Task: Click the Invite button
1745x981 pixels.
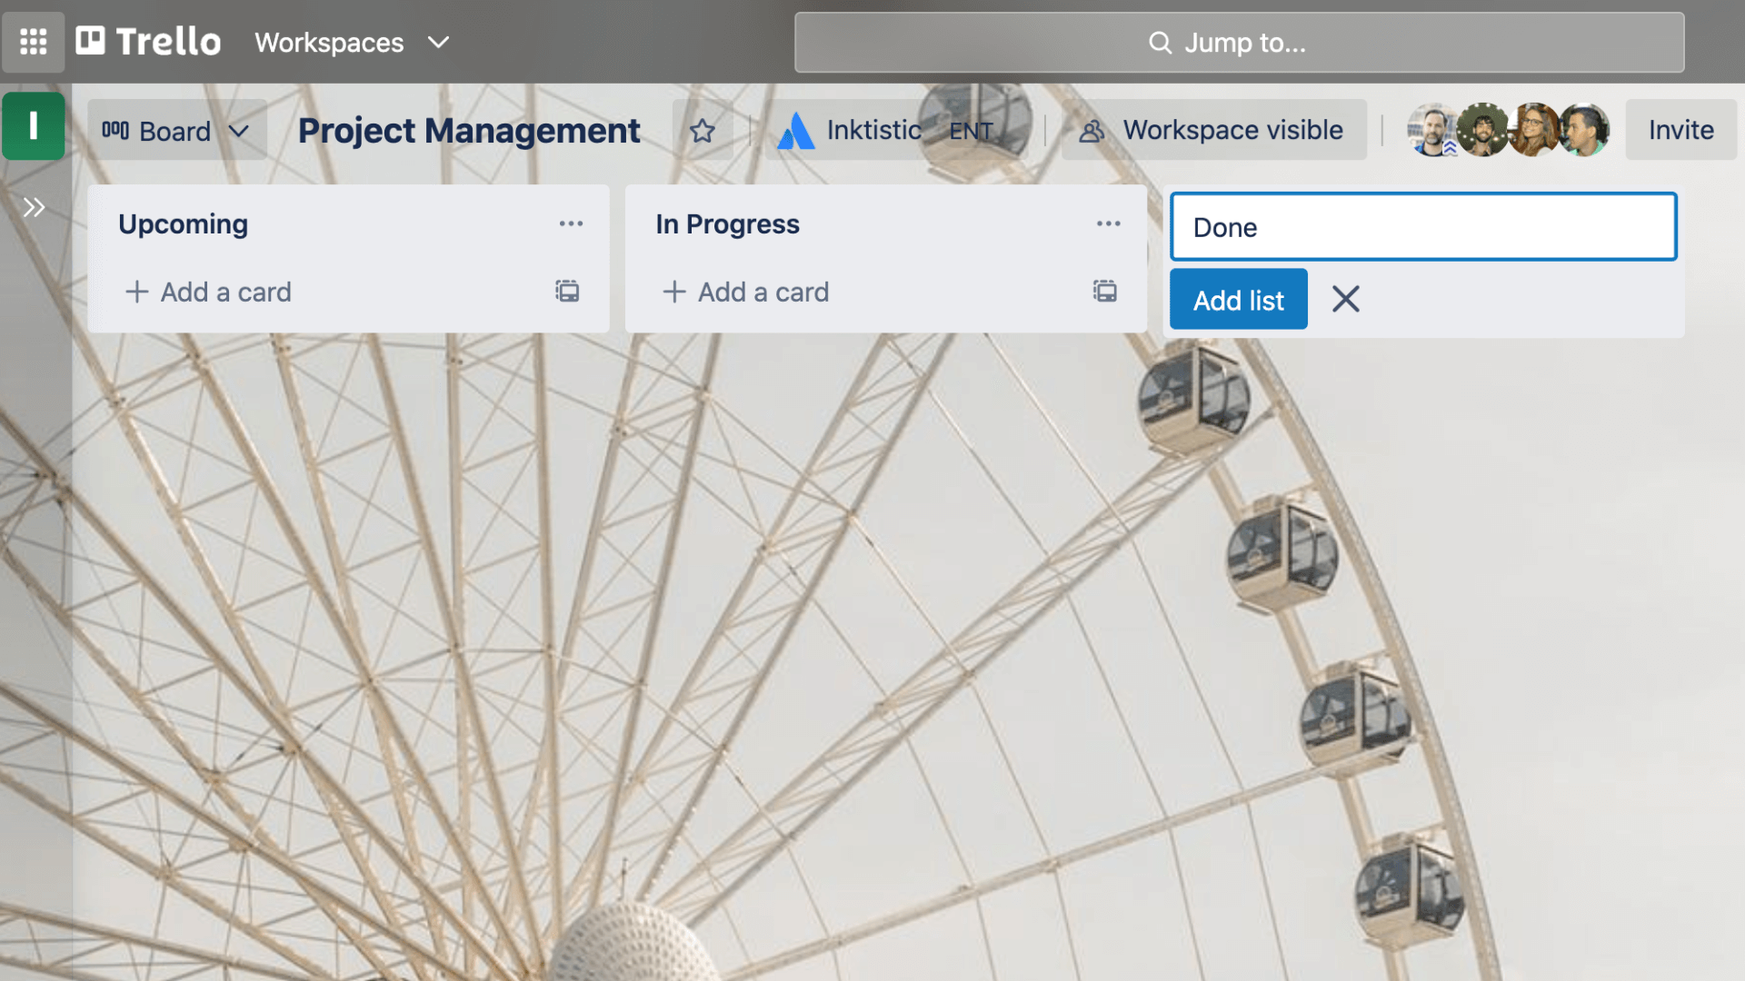Action: (x=1681, y=129)
